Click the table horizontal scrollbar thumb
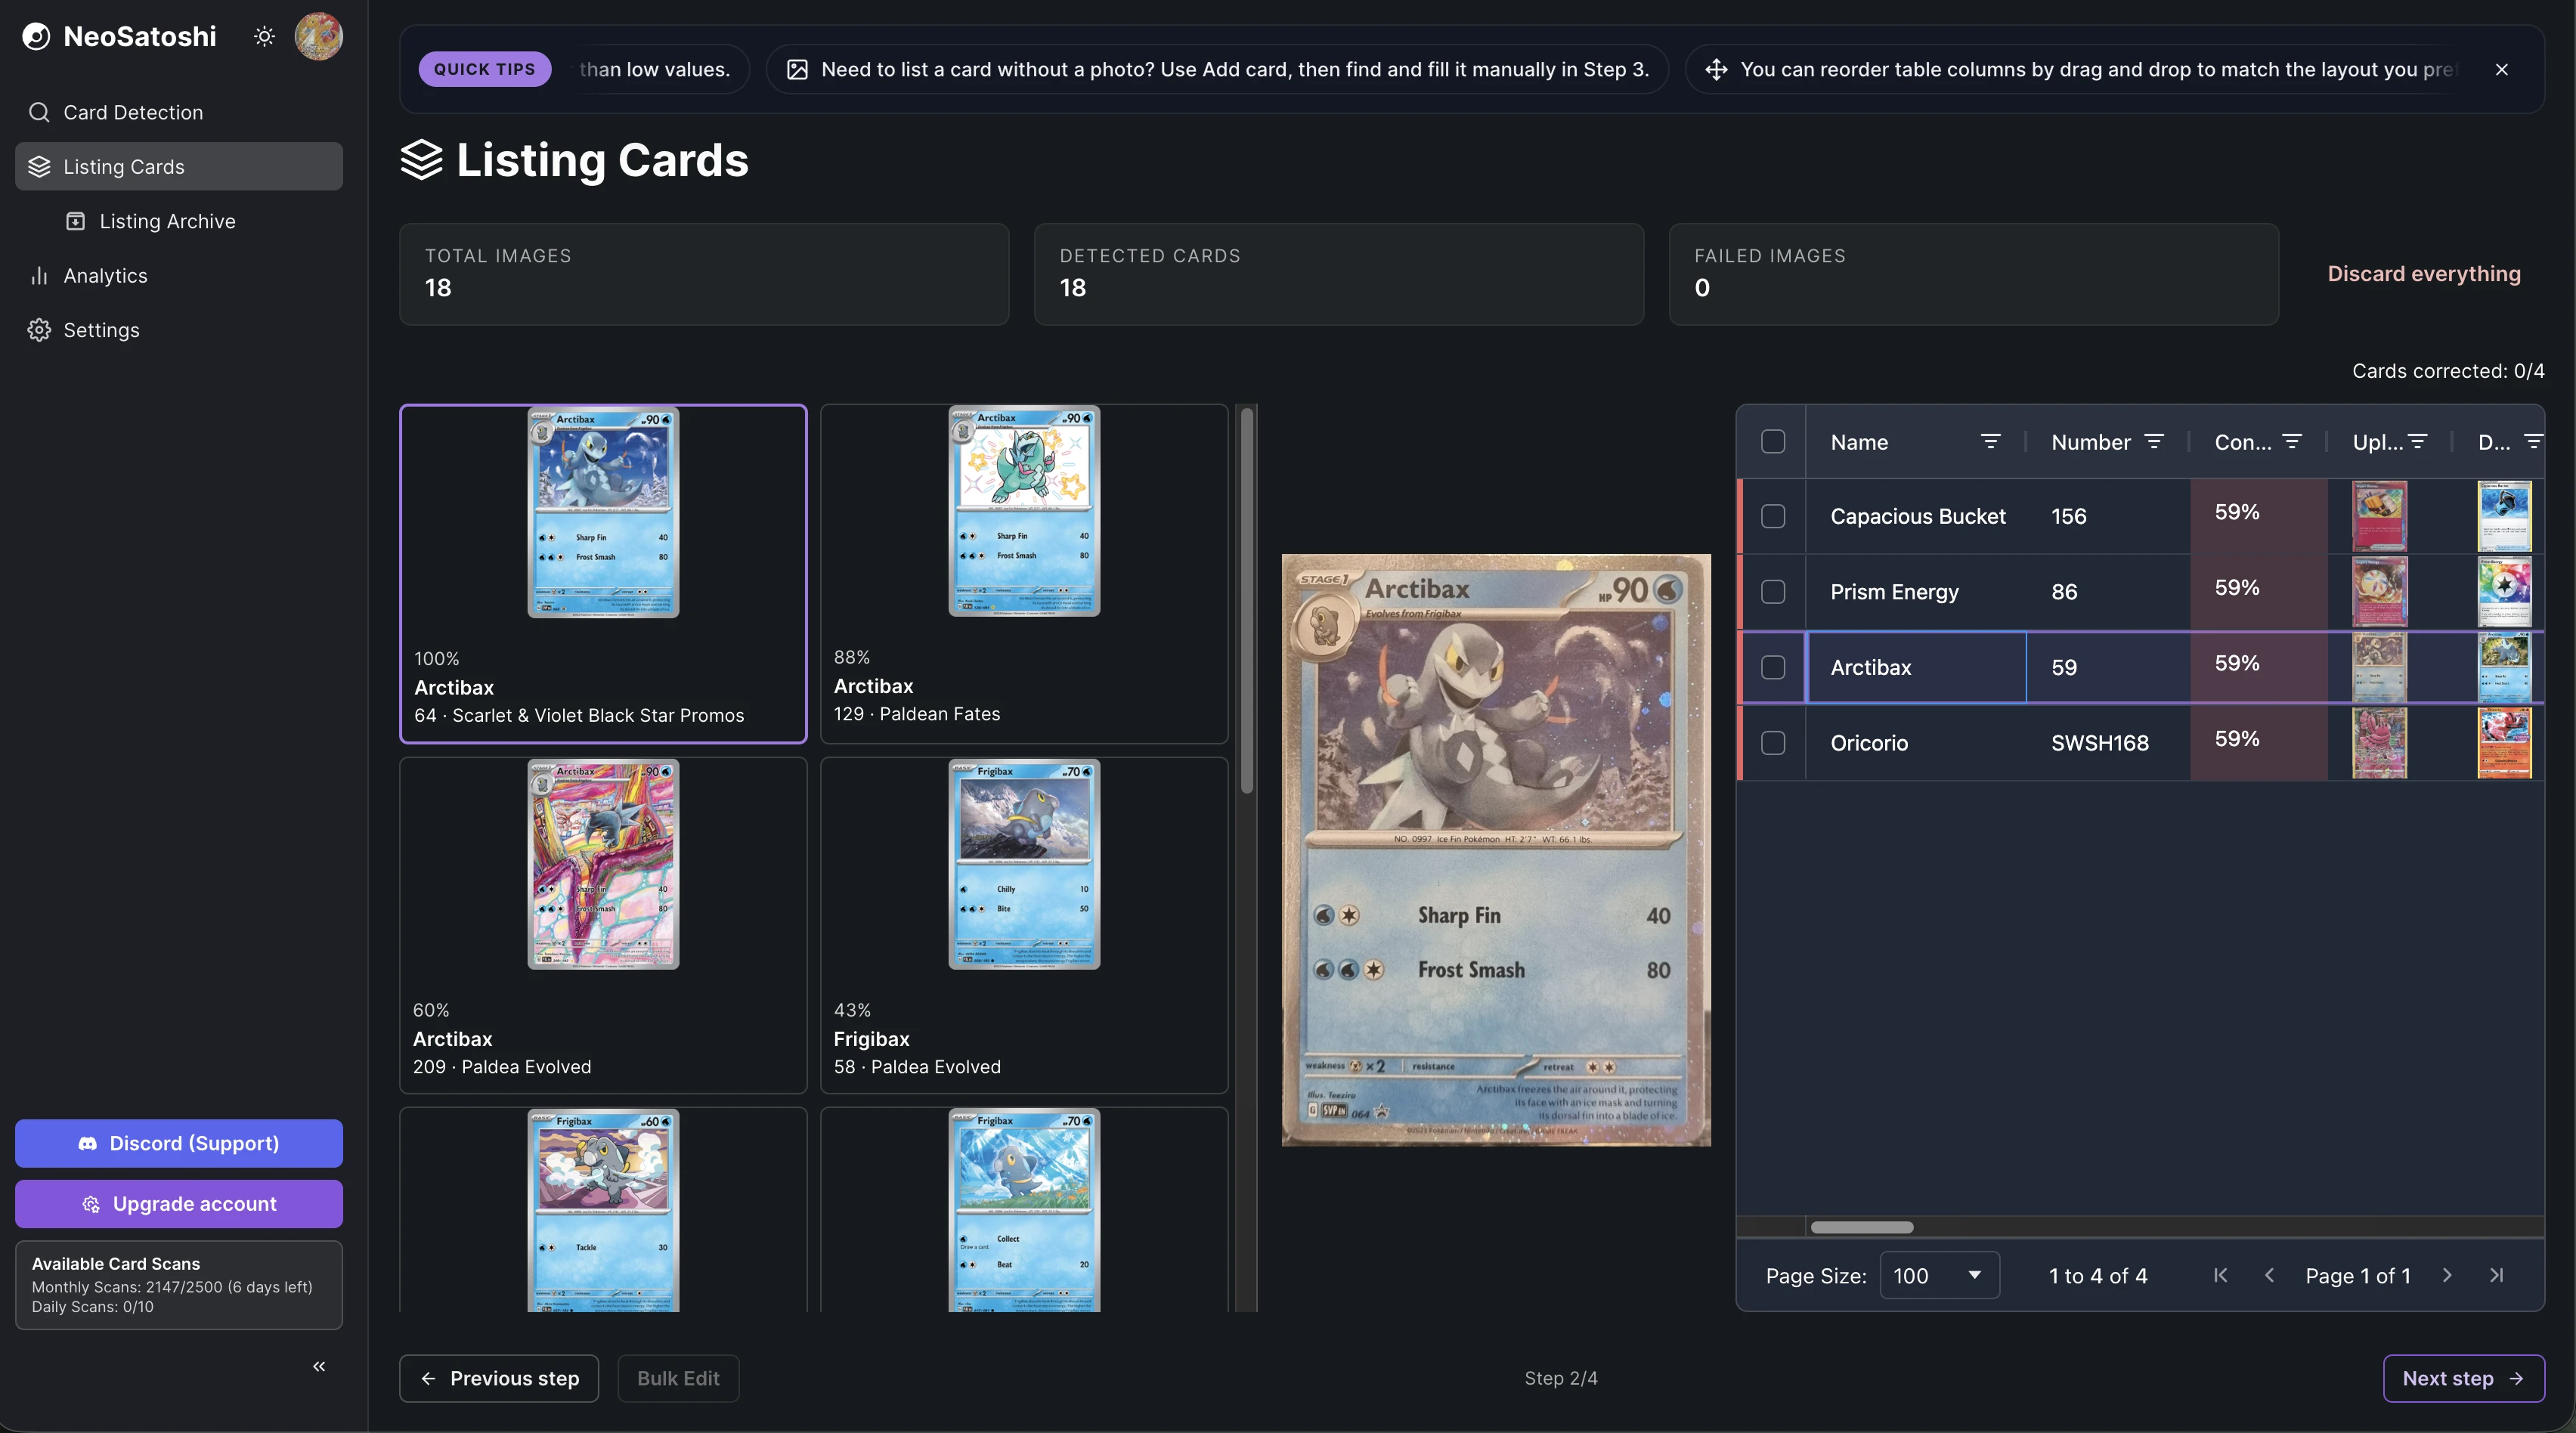The width and height of the screenshot is (2576, 1433). tap(1862, 1227)
